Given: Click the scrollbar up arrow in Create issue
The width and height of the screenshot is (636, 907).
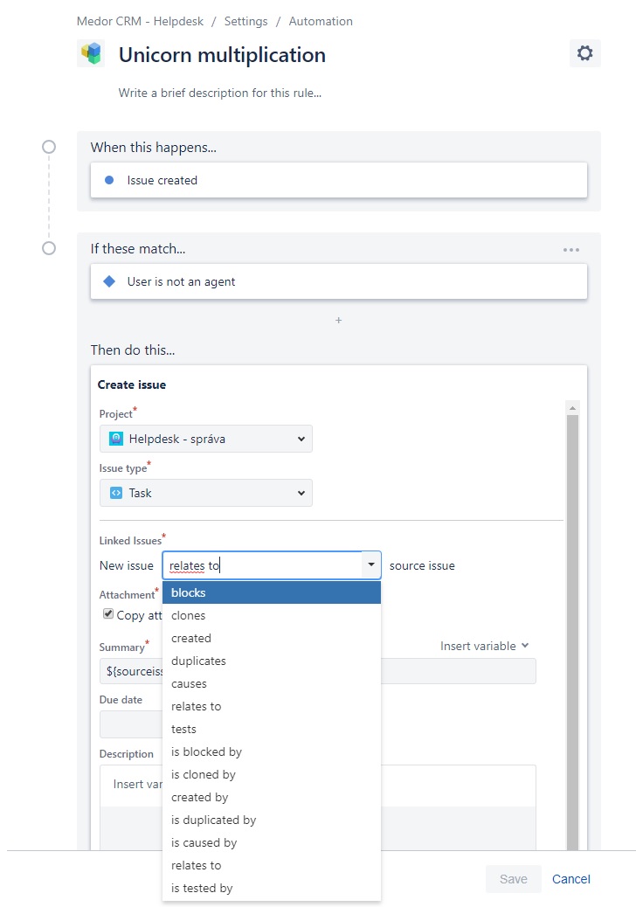Looking at the screenshot, I should [572, 408].
